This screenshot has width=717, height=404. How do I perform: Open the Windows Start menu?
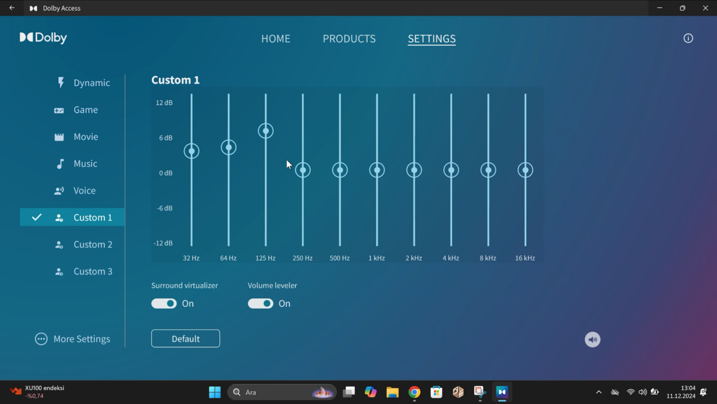tap(214, 392)
